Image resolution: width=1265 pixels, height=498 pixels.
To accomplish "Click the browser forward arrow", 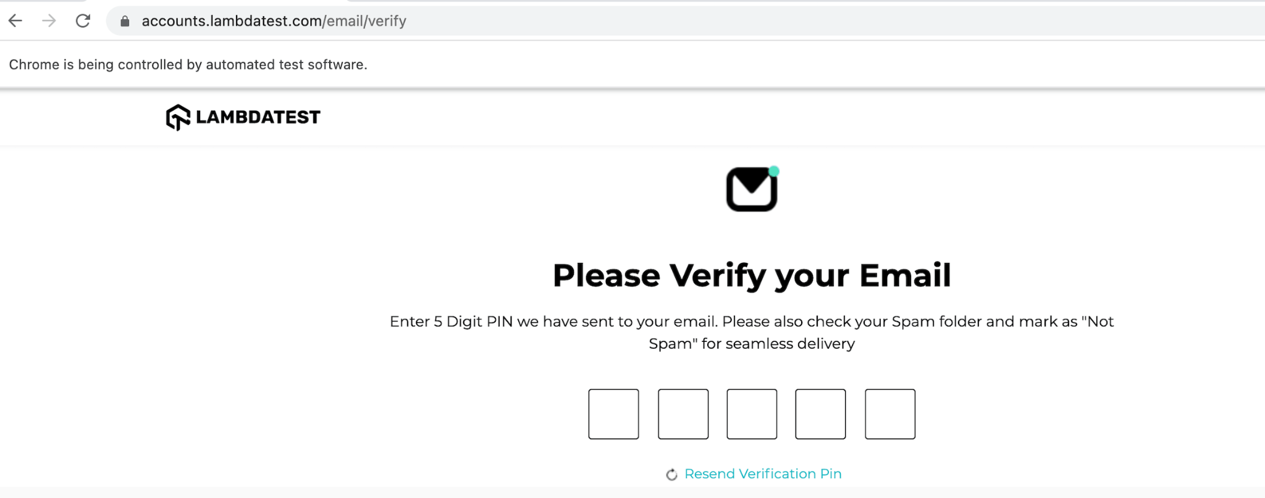I will (49, 21).
